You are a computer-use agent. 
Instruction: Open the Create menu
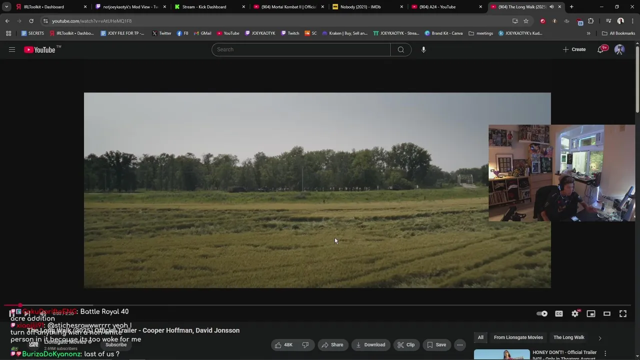[x=574, y=49]
